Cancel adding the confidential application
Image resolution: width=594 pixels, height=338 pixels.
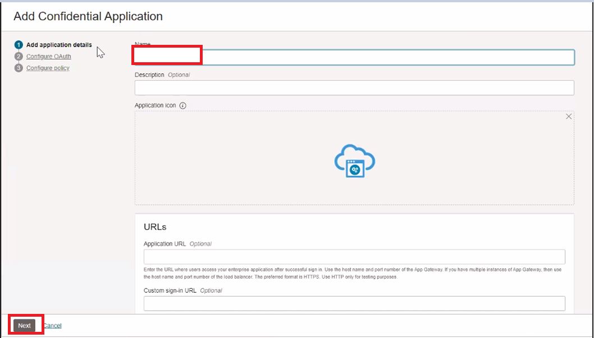[x=52, y=326]
